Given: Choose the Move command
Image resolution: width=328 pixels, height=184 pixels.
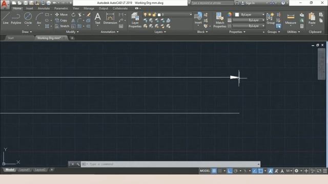Looking at the screenshot, I should click(61, 15).
